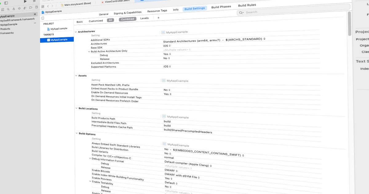
Task: Hide the project and targets list
Action: [43, 18]
